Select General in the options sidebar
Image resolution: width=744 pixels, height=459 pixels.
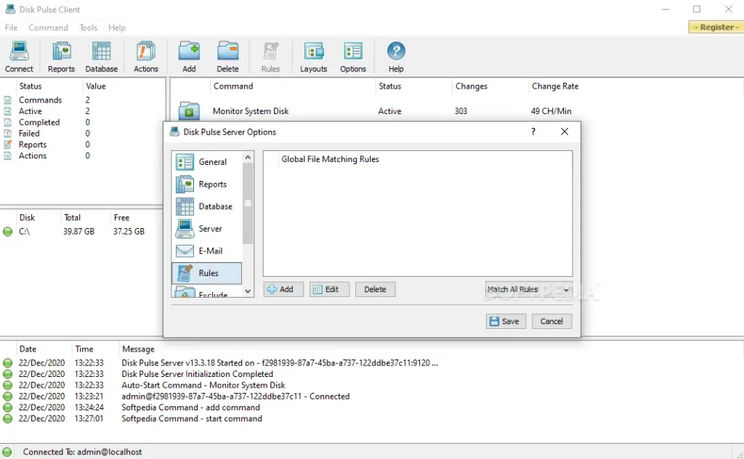(207, 162)
